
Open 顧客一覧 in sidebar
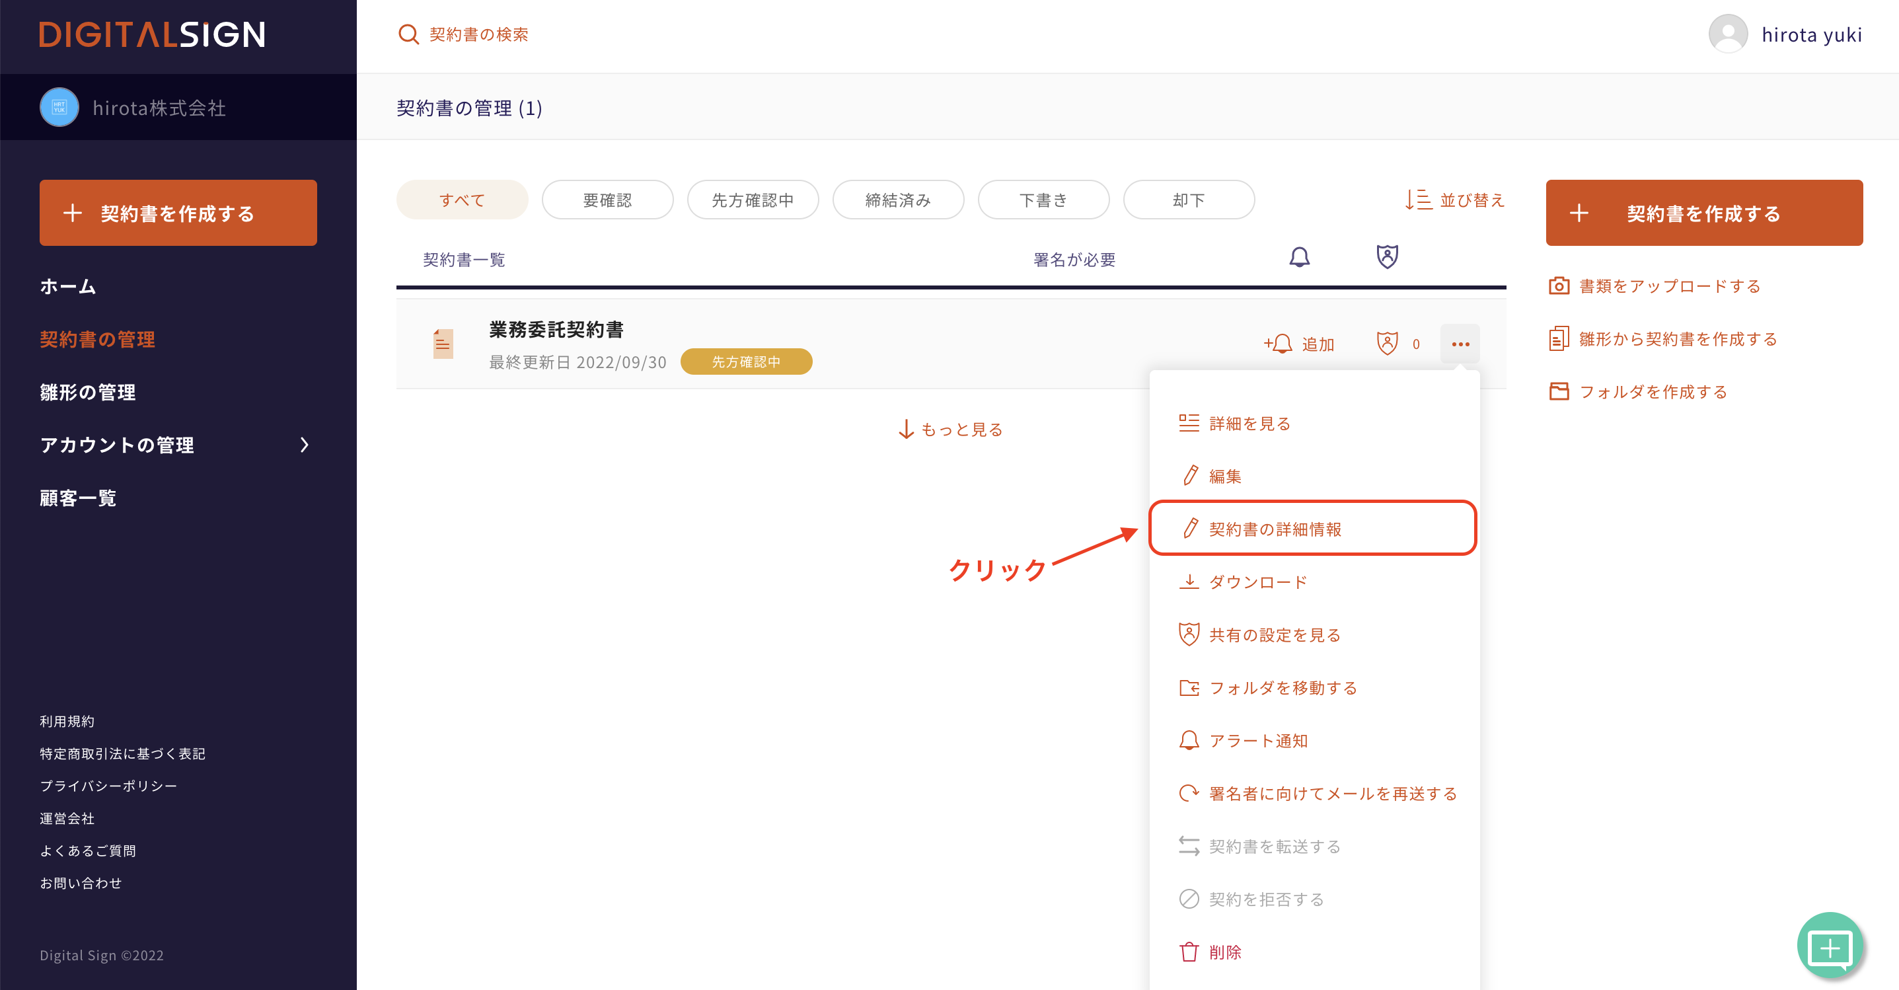(78, 498)
